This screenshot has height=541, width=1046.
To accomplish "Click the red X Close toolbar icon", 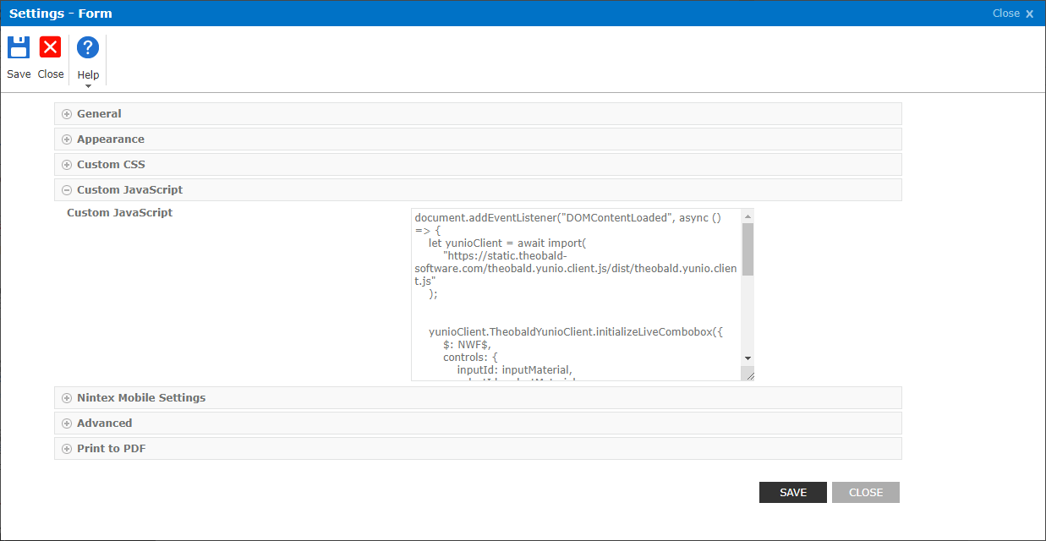I will [x=50, y=47].
